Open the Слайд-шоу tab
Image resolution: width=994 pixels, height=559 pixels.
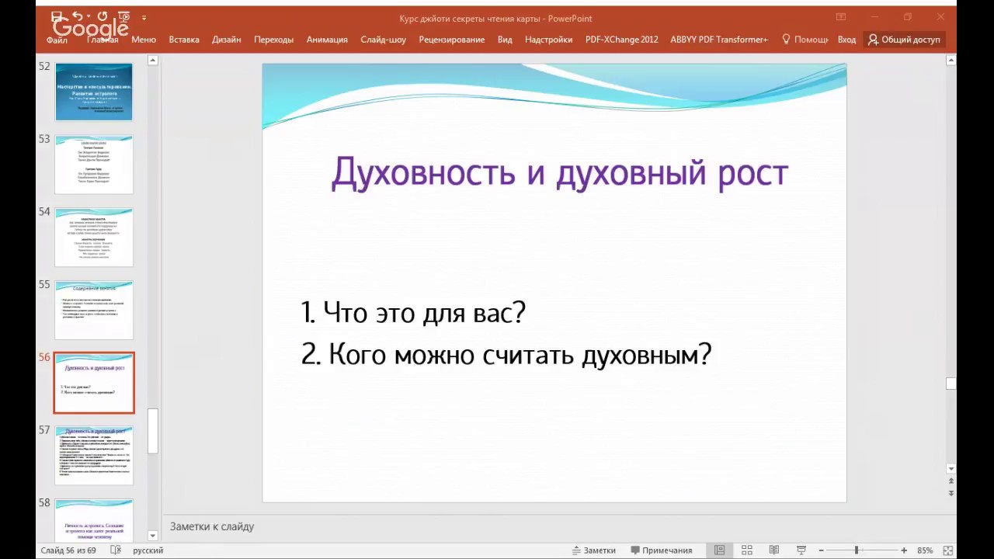point(384,40)
